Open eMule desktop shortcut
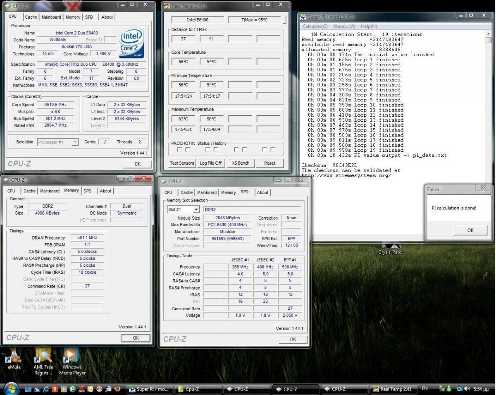 pyautogui.click(x=14, y=358)
